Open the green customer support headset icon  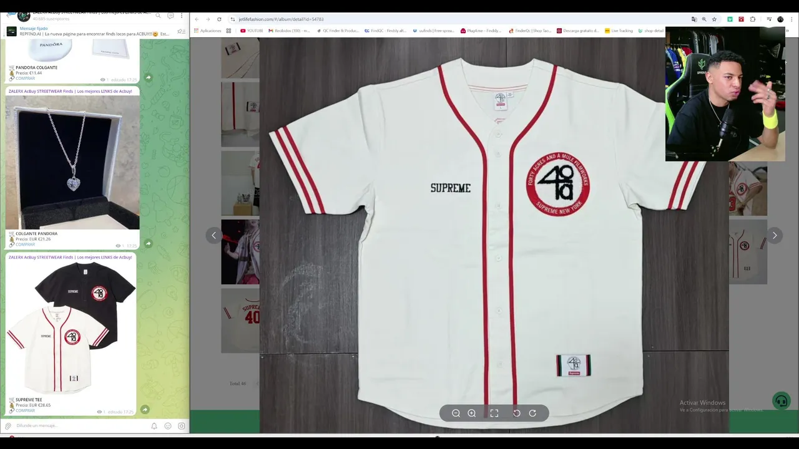pyautogui.click(x=781, y=401)
